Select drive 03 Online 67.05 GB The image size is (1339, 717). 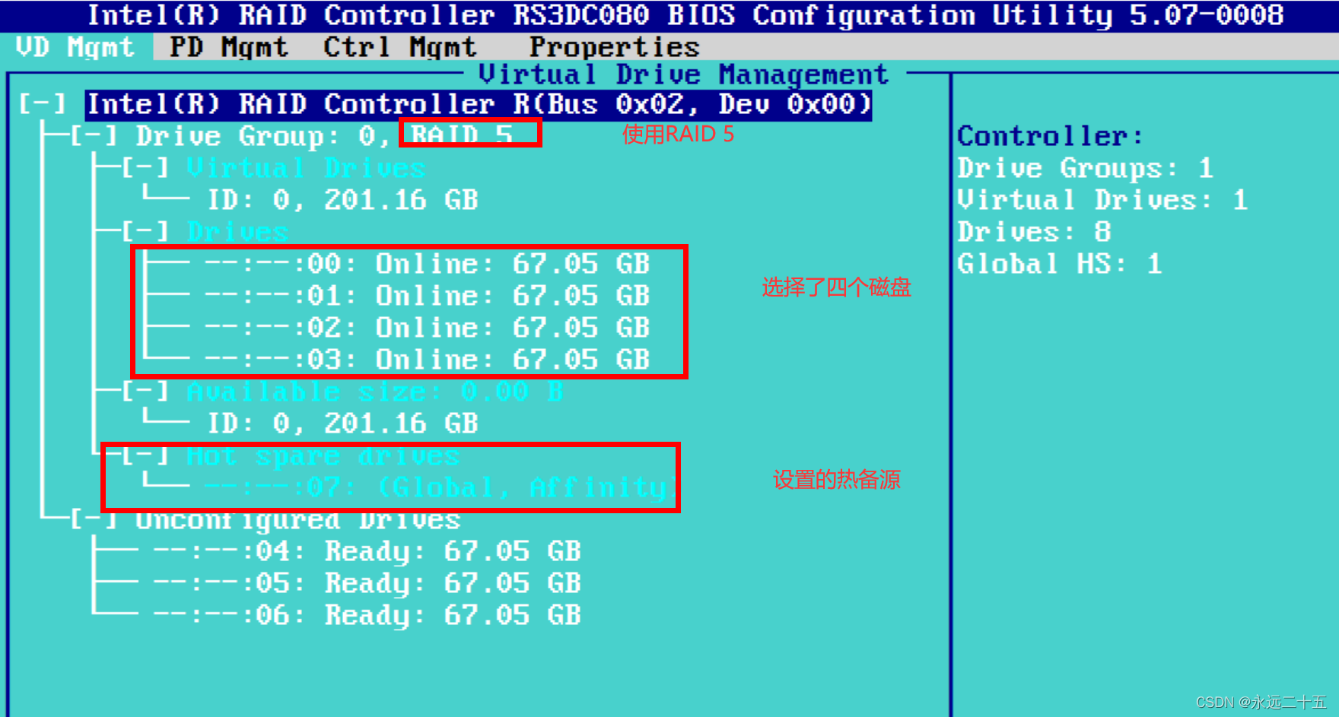click(428, 360)
